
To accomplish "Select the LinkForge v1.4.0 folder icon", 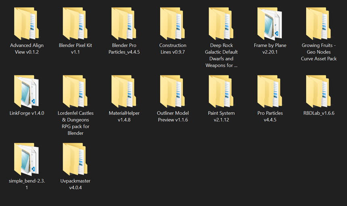I will tap(26, 91).
